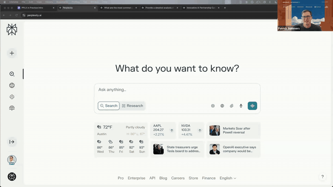The width and height of the screenshot is (333, 187).
Task: Open the Enterprise footer link
Action: (x=136, y=178)
